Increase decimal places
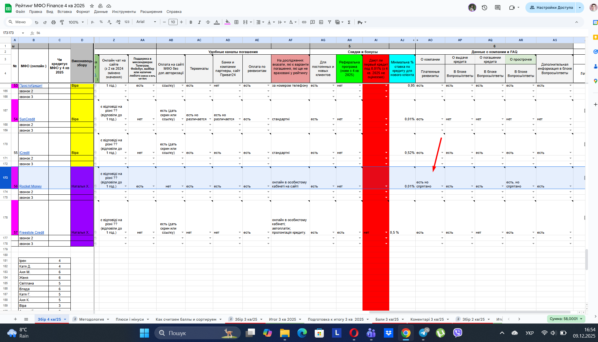The height and width of the screenshot is (342, 598). (x=118, y=22)
